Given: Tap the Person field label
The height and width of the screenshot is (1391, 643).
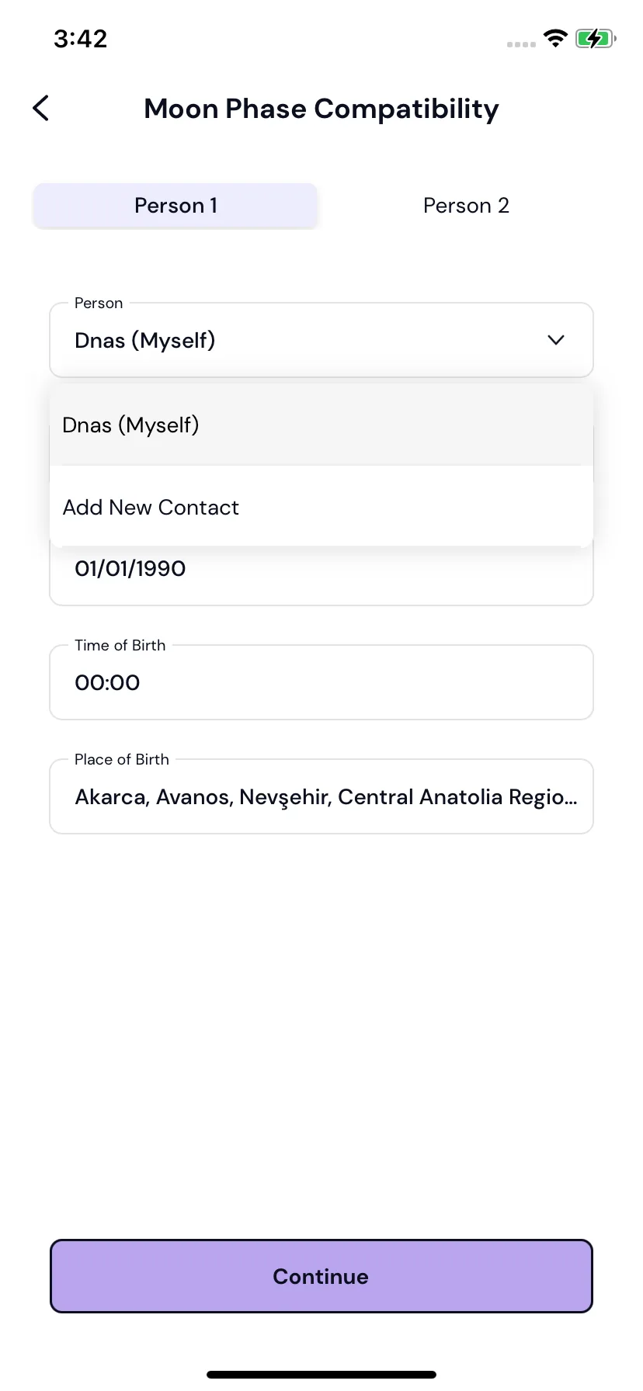Looking at the screenshot, I should 99,303.
